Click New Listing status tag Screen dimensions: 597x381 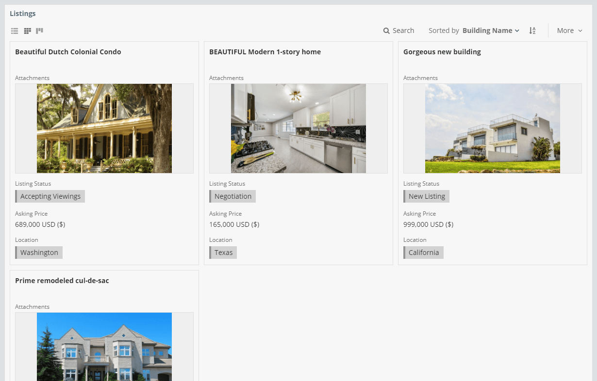pos(427,196)
